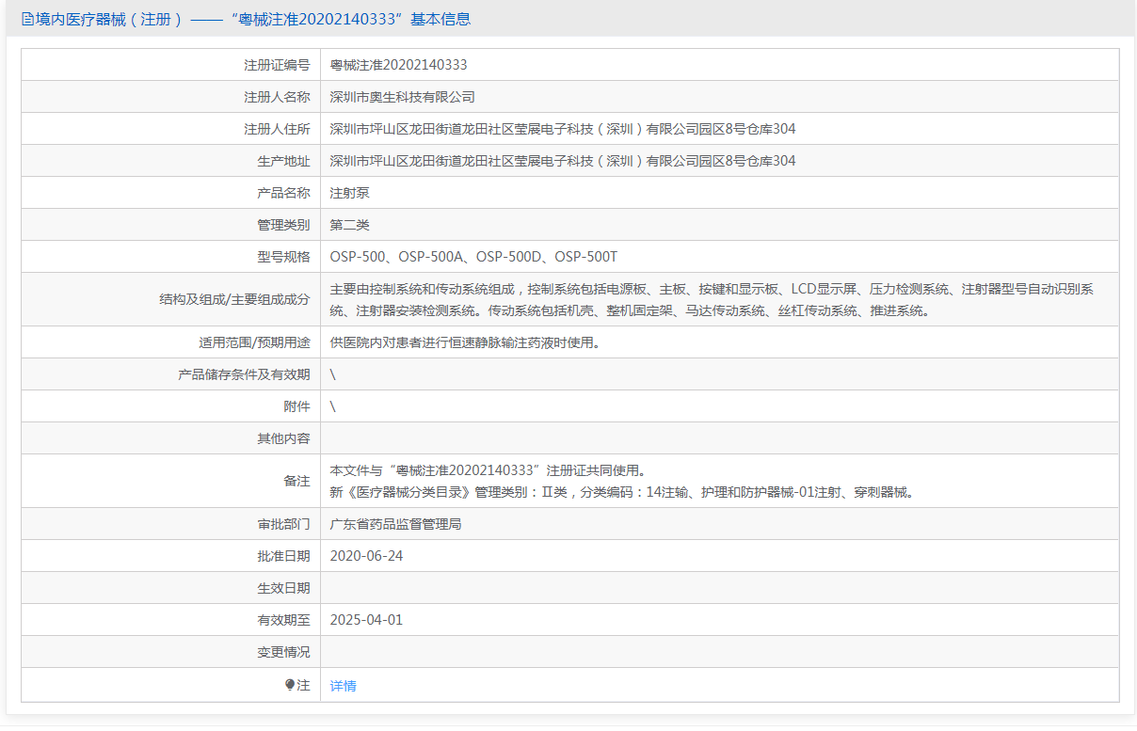1137x731 pixels.
Task: Click the 生产地址 address value
Action: [x=562, y=161]
